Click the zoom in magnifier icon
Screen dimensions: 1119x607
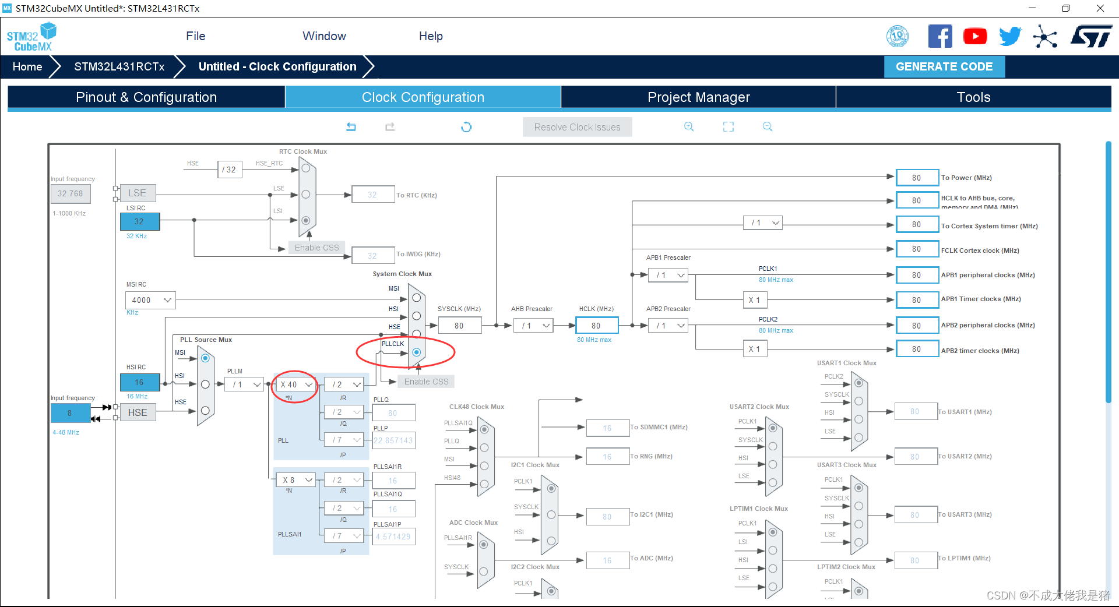(689, 126)
